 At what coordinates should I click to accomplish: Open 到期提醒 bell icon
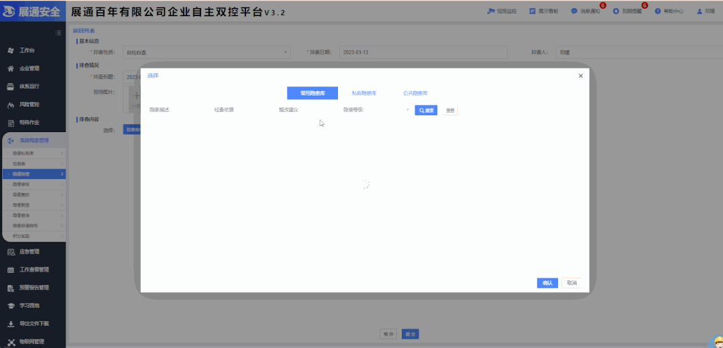616,11
